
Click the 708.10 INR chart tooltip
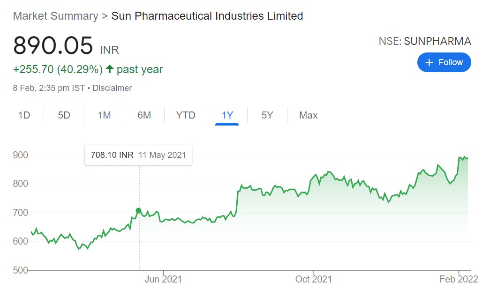pyautogui.click(x=138, y=155)
